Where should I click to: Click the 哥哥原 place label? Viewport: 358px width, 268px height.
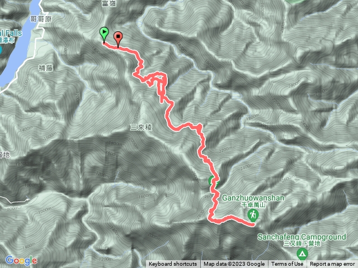point(41,19)
